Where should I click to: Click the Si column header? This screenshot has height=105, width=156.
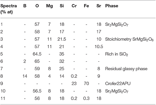pos(62,6)
